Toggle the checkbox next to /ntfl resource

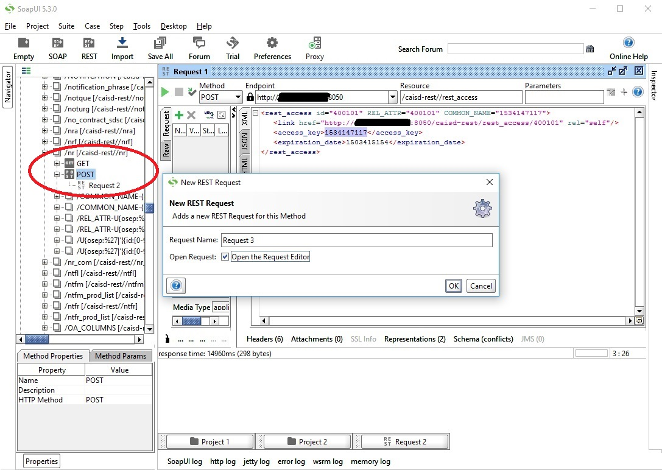pyautogui.click(x=57, y=273)
